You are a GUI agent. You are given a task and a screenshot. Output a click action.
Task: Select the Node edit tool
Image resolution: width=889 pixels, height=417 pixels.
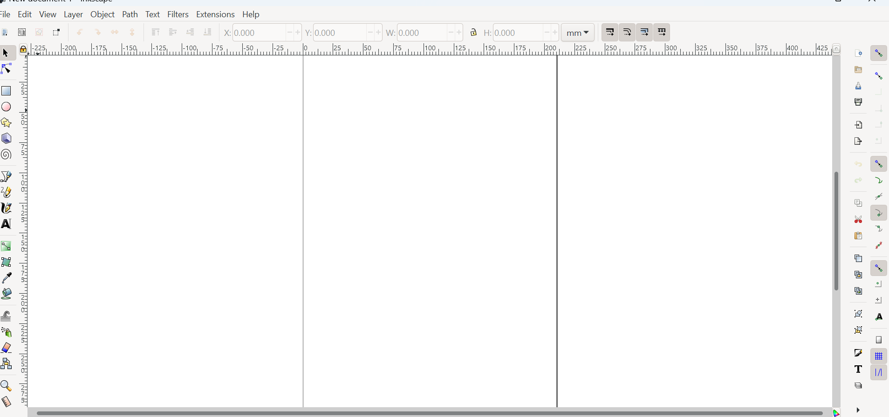[x=6, y=69]
